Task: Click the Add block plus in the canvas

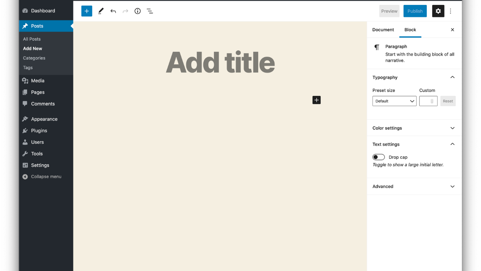Action: tap(316, 100)
